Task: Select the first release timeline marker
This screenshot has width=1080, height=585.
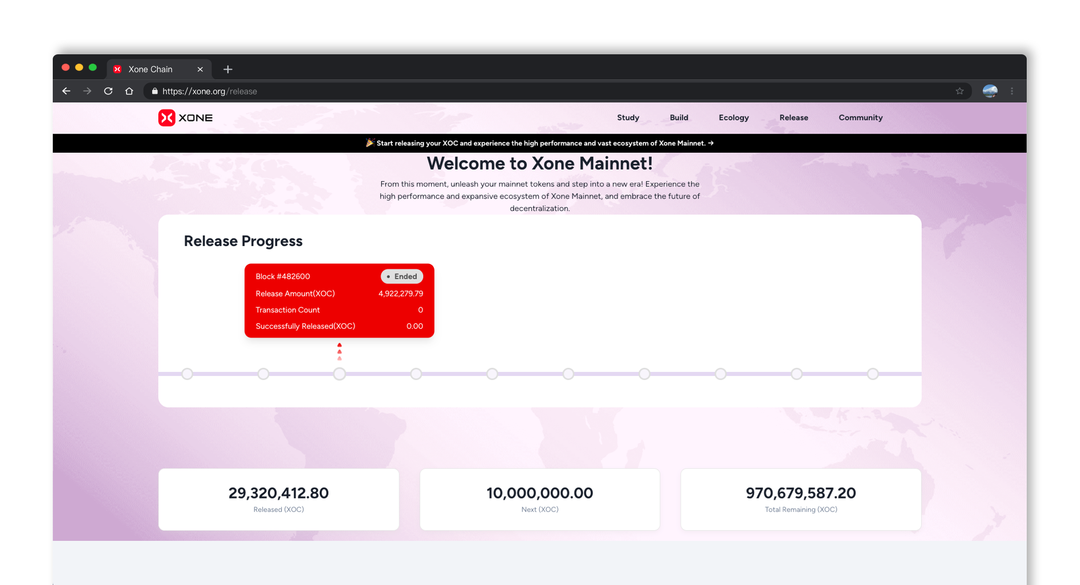Action: (188, 374)
